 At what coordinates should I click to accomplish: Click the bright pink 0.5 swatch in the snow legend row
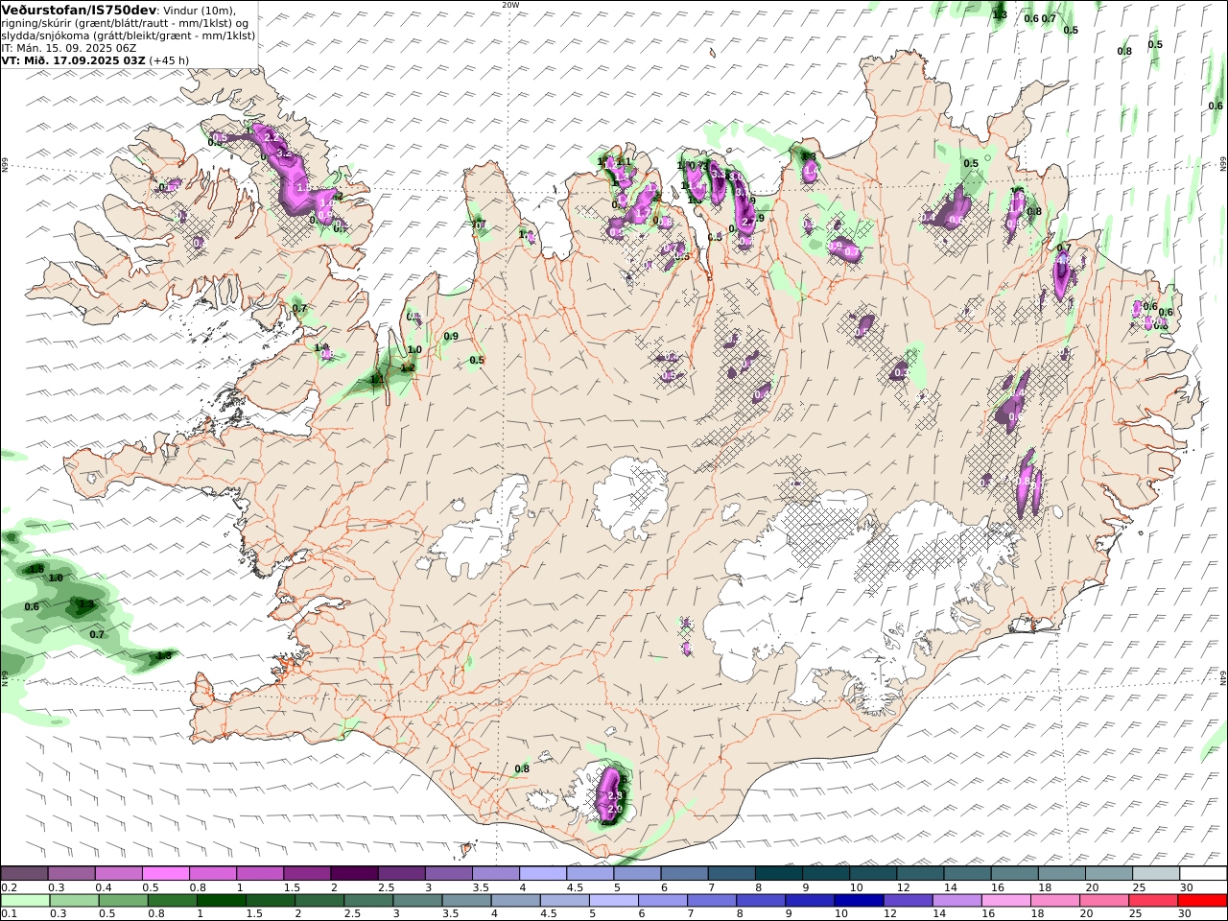click(x=165, y=873)
